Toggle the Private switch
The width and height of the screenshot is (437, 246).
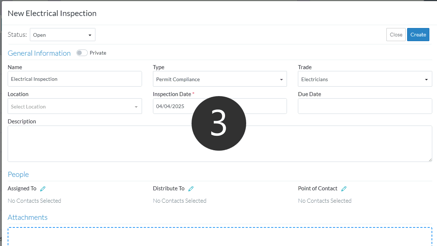82,53
